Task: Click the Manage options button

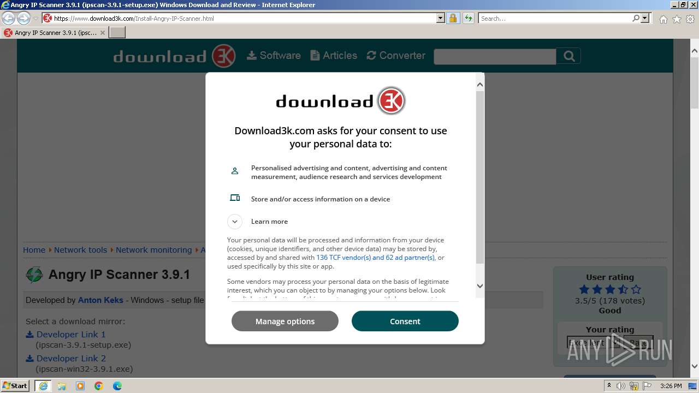Action: click(285, 321)
